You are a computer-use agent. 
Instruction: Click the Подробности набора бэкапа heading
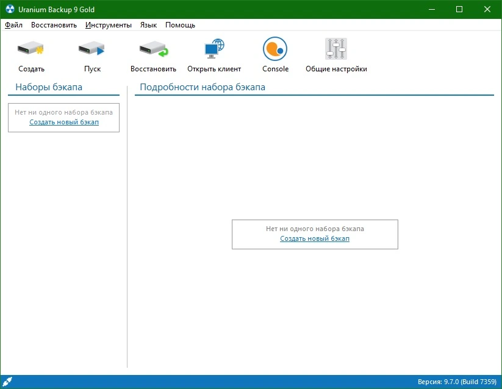point(203,87)
